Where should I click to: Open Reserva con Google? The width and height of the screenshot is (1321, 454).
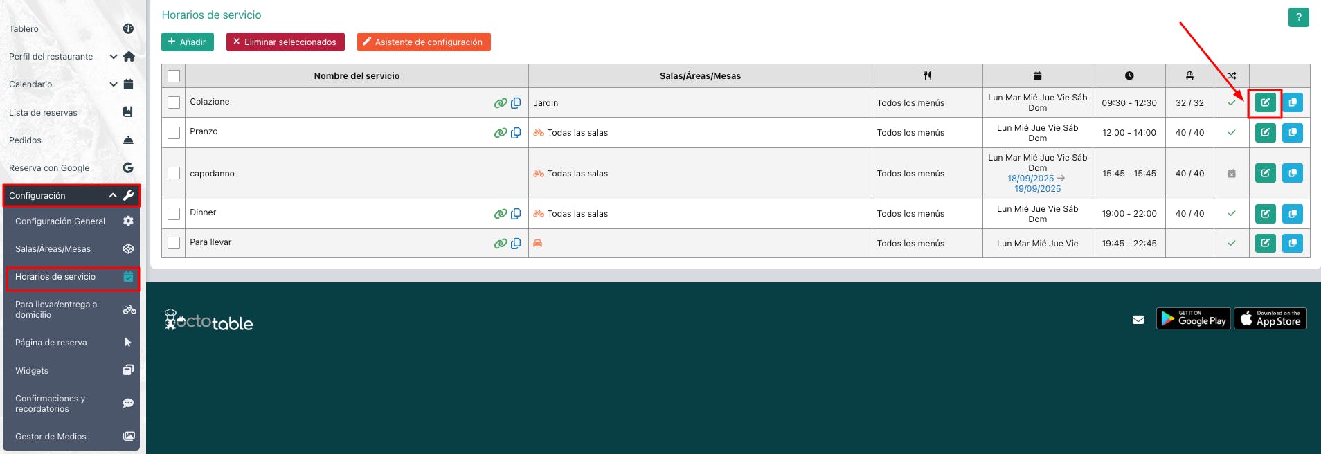(x=72, y=167)
